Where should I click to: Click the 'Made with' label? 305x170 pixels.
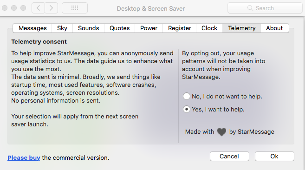200,132
